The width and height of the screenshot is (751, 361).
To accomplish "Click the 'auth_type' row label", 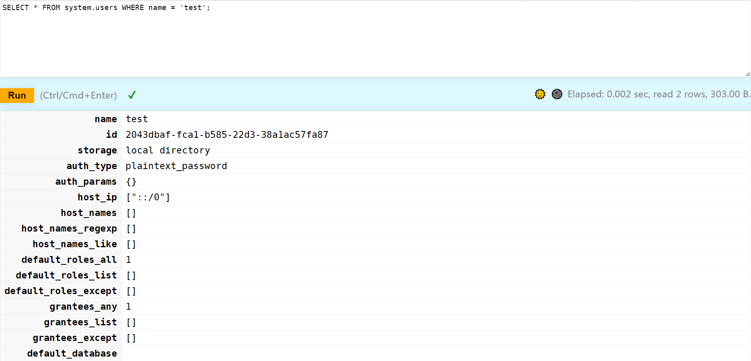I will 92,166.
